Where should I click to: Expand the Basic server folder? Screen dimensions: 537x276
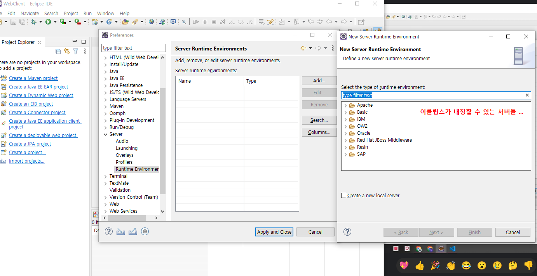346,112
